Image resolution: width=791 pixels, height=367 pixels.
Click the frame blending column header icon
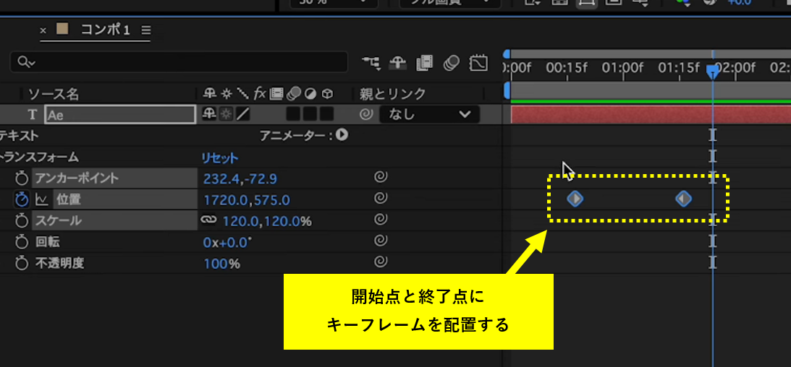(x=276, y=94)
